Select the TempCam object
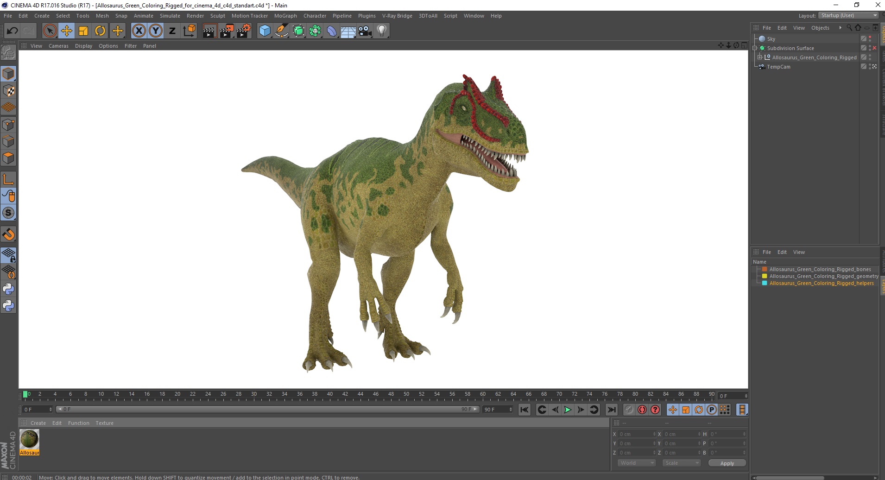Viewport: 885px width, 480px height. [778, 67]
